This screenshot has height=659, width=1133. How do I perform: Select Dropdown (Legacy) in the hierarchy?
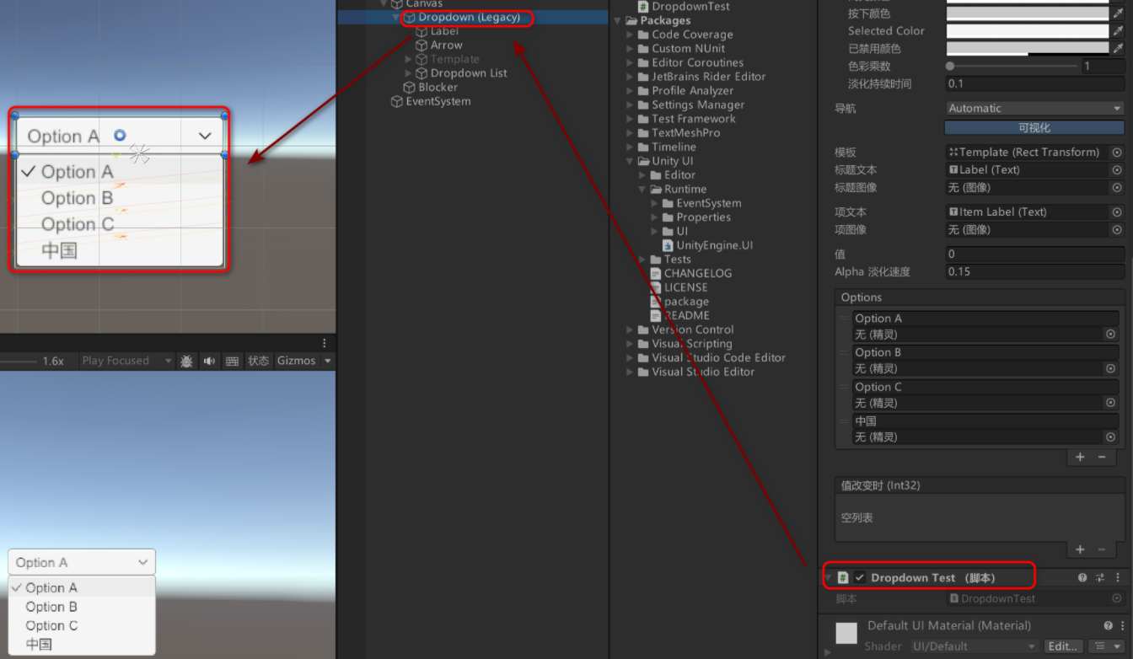pyautogui.click(x=469, y=18)
